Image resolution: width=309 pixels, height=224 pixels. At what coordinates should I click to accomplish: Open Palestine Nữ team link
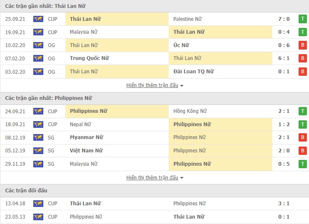[187, 19]
